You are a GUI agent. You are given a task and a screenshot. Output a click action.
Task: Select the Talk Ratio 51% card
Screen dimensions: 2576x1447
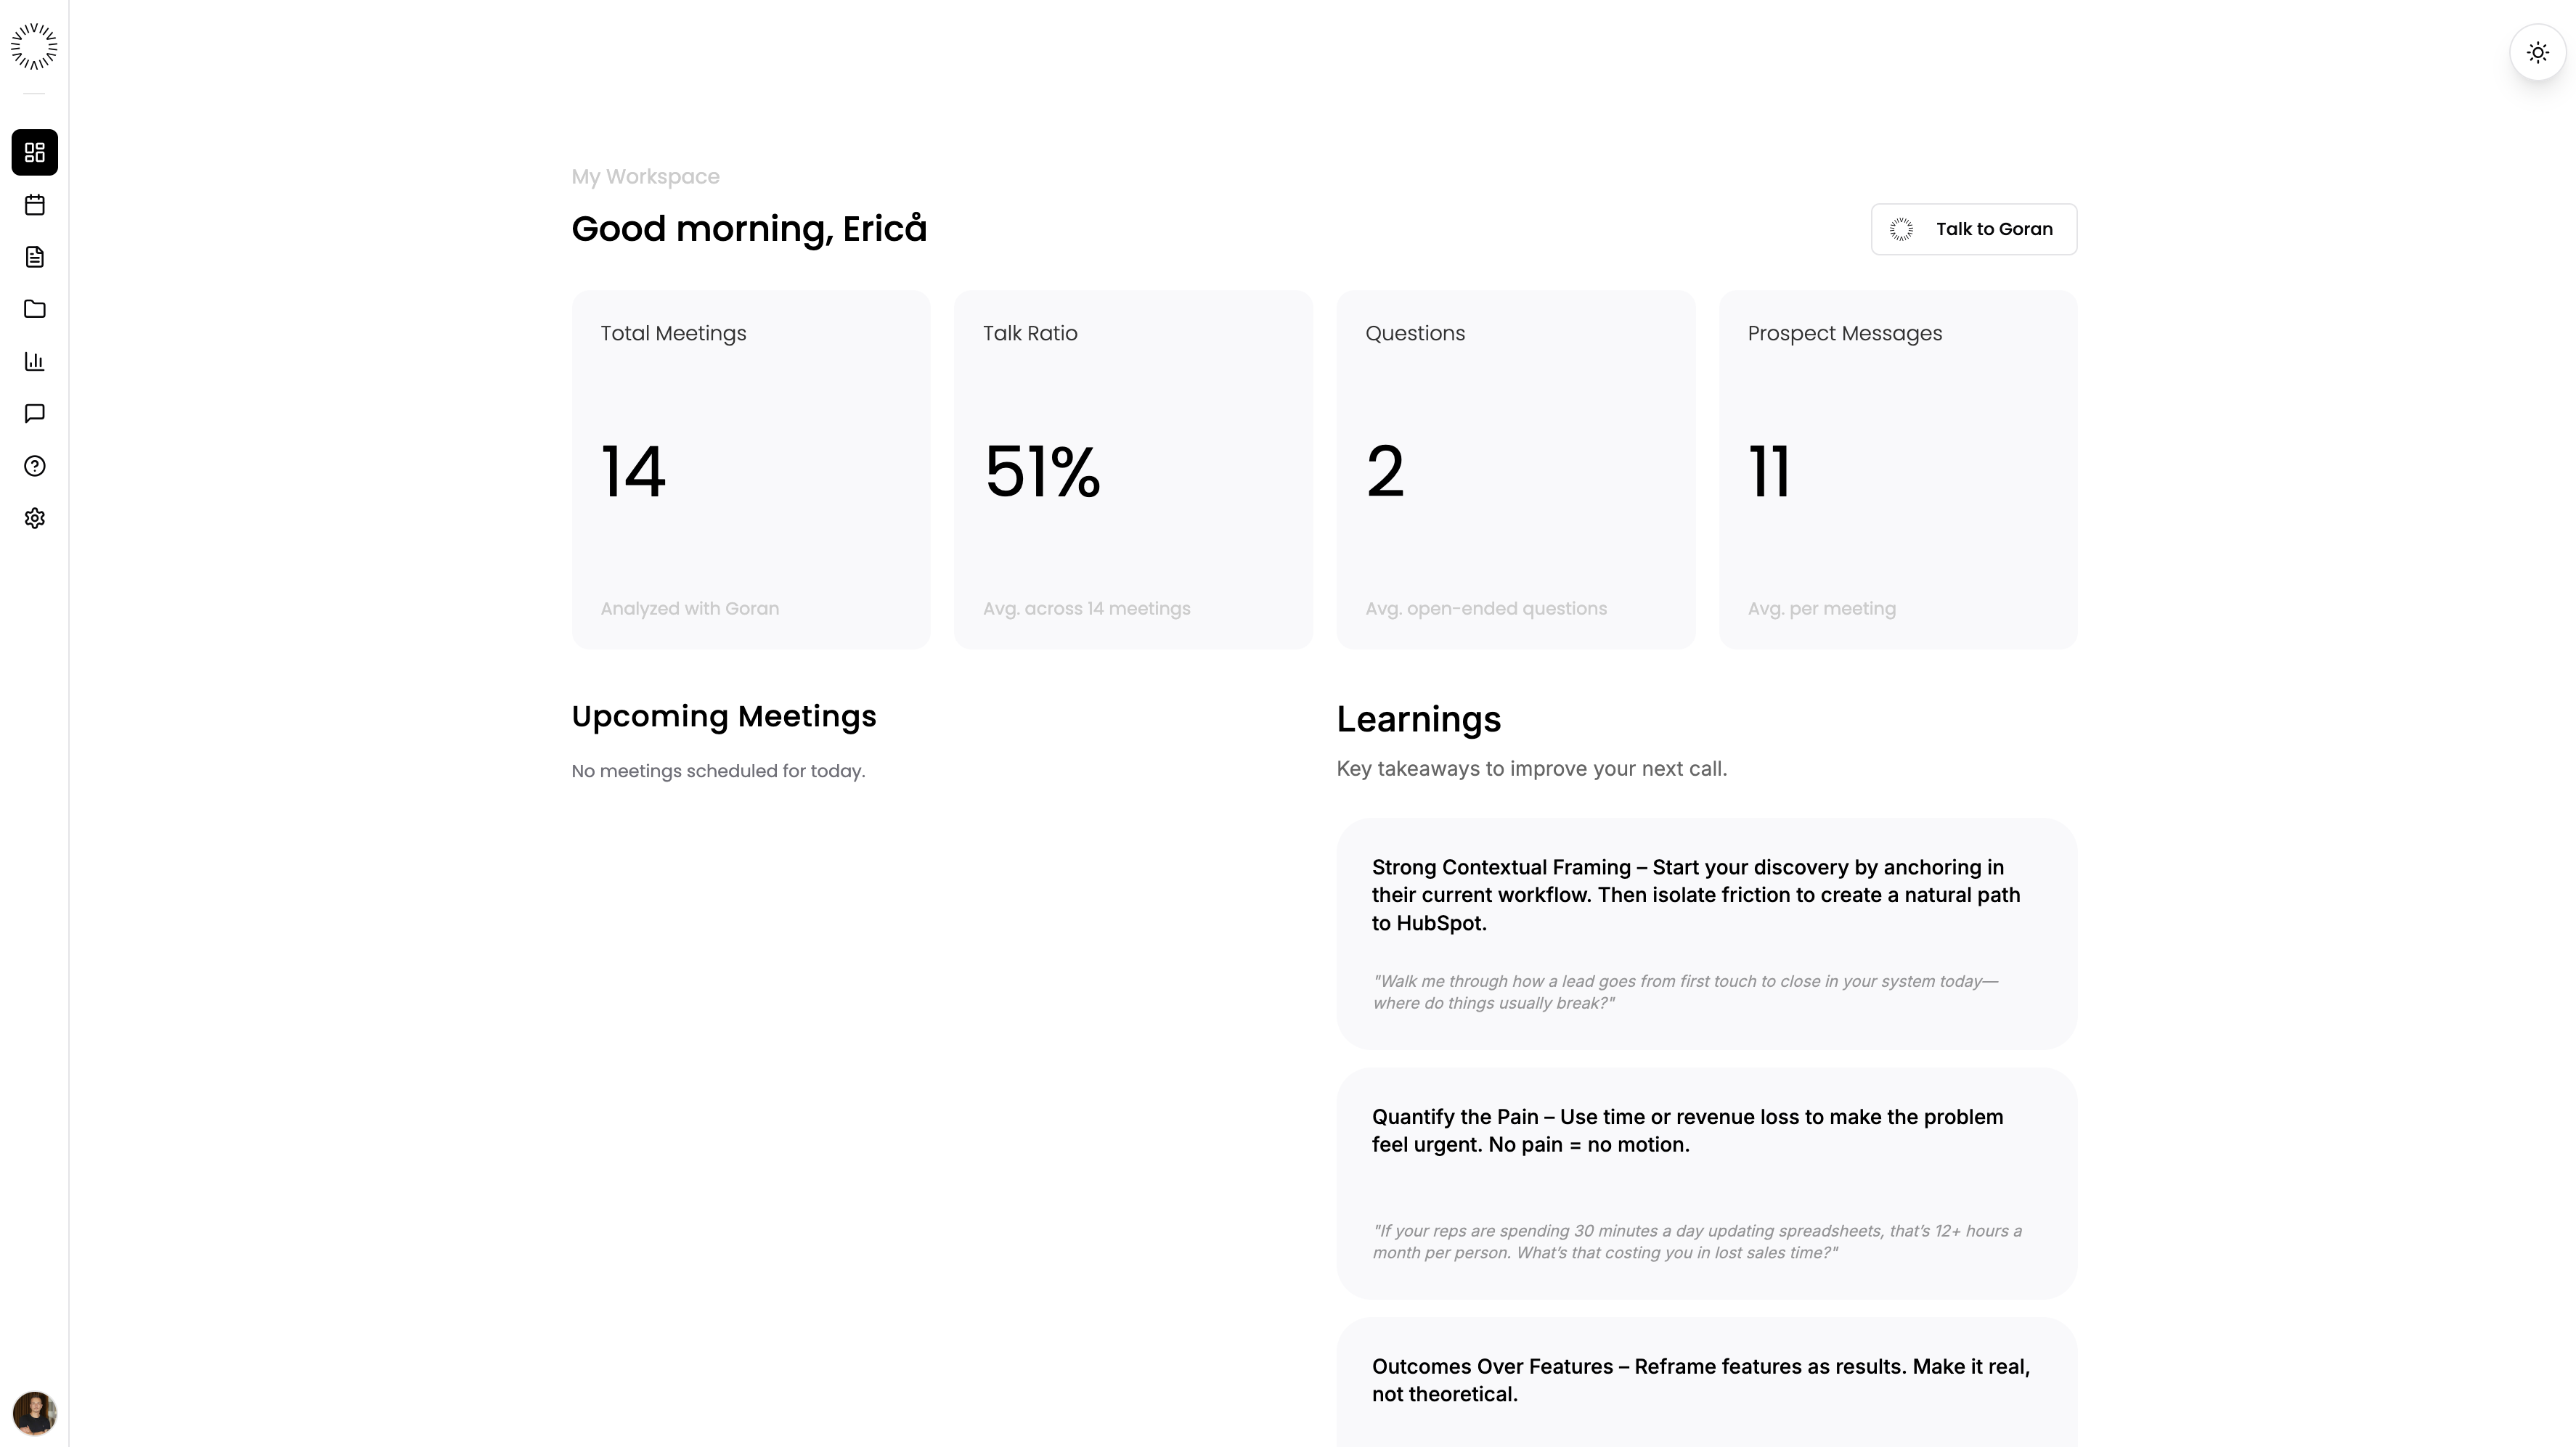[x=1132, y=470]
